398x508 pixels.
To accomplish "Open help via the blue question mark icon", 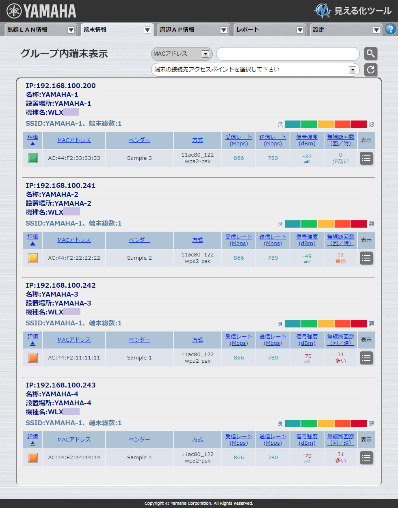I will (x=390, y=30).
